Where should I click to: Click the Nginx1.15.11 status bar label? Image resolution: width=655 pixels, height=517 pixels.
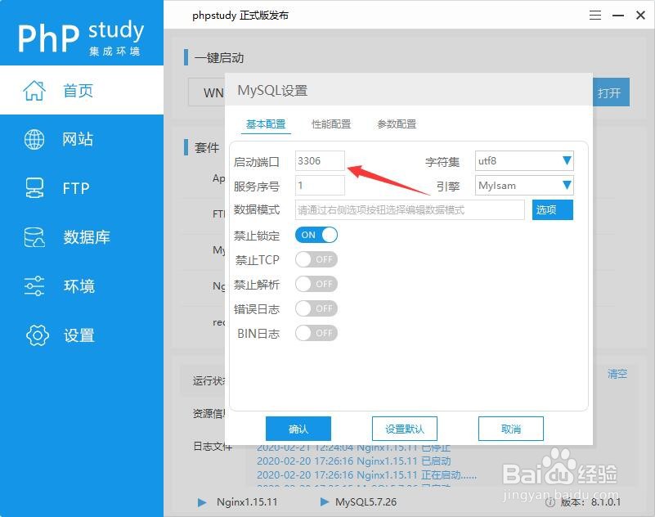pyautogui.click(x=247, y=502)
